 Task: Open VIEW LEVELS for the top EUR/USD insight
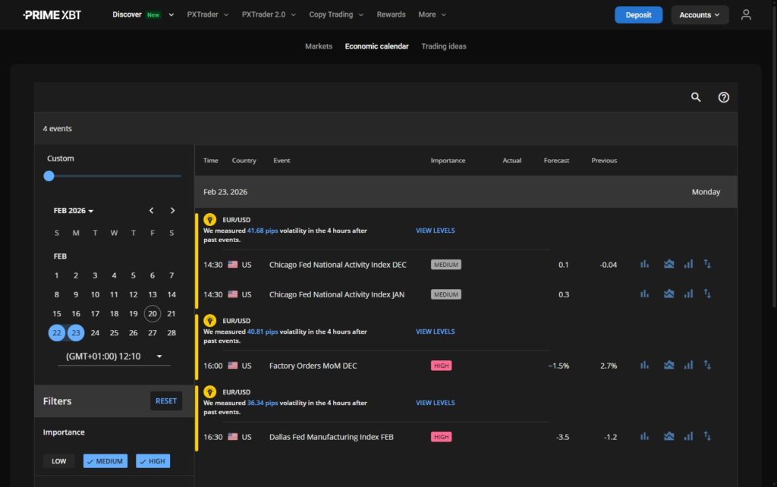point(435,230)
